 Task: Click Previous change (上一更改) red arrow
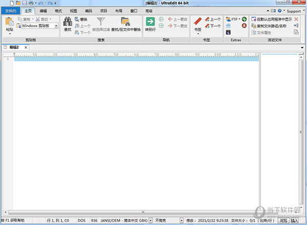tap(178, 19)
